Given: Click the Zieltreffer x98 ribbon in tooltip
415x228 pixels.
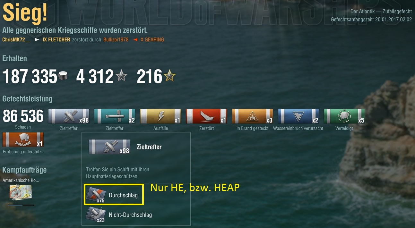Looking at the screenshot, I should pos(109,147).
